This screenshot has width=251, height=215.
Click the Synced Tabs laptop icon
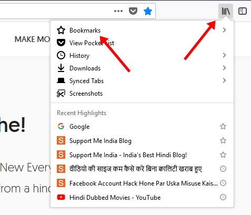coord(61,80)
